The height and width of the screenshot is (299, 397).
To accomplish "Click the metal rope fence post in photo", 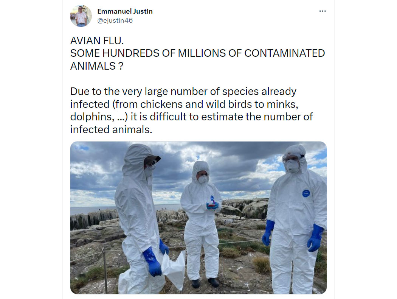I will click(105, 270).
